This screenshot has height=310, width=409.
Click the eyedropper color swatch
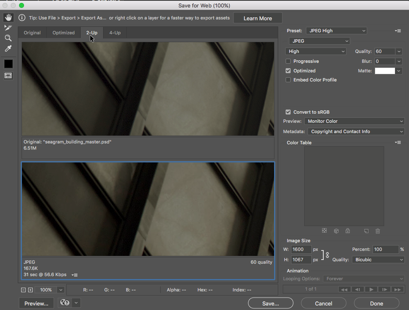[8, 64]
